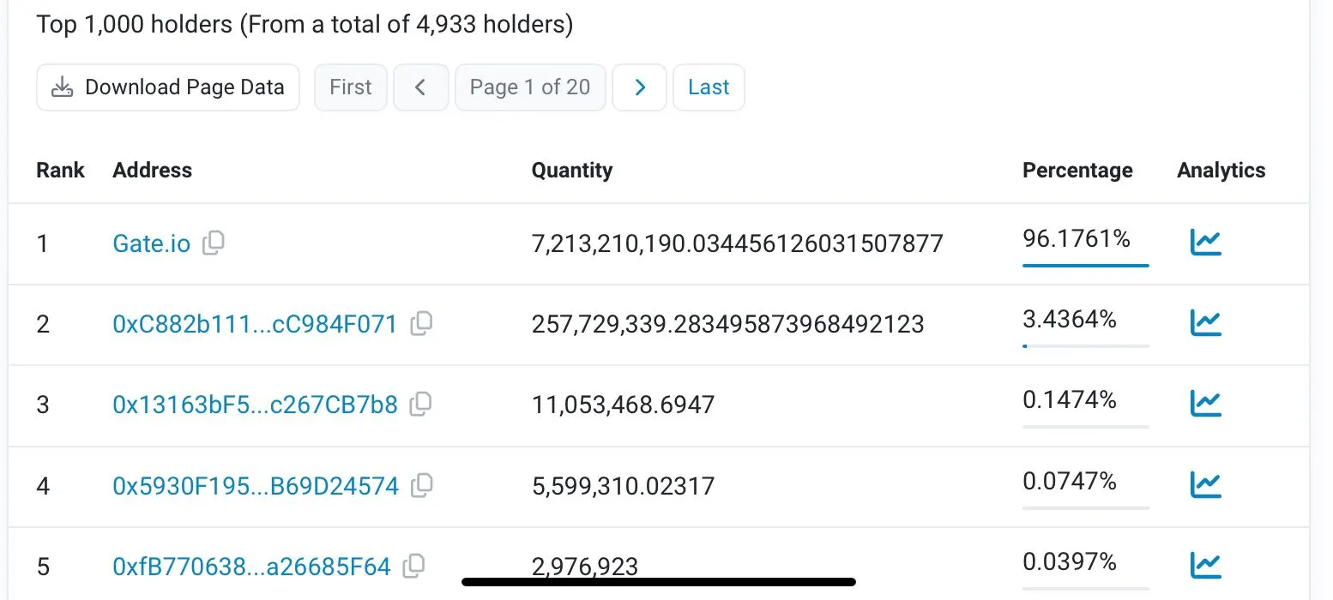The width and height of the screenshot is (1333, 600).
Task: Copy the Gate.io address
Action: click(213, 243)
